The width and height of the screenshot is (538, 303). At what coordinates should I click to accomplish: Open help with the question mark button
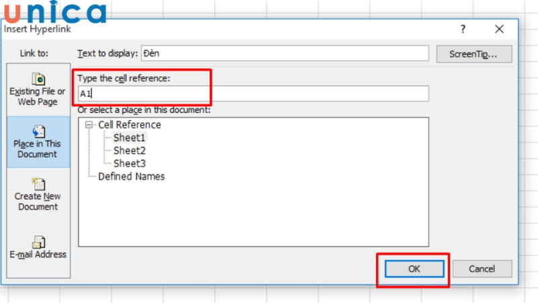(x=463, y=29)
